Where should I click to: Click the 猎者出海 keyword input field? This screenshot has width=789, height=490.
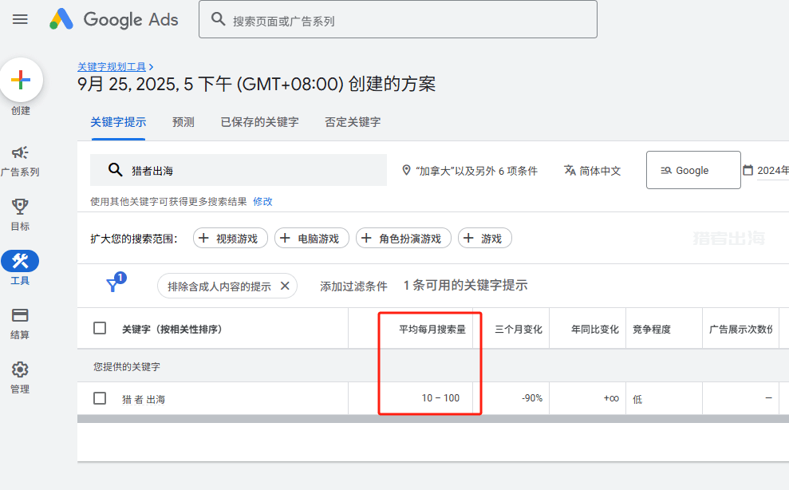pyautogui.click(x=239, y=170)
